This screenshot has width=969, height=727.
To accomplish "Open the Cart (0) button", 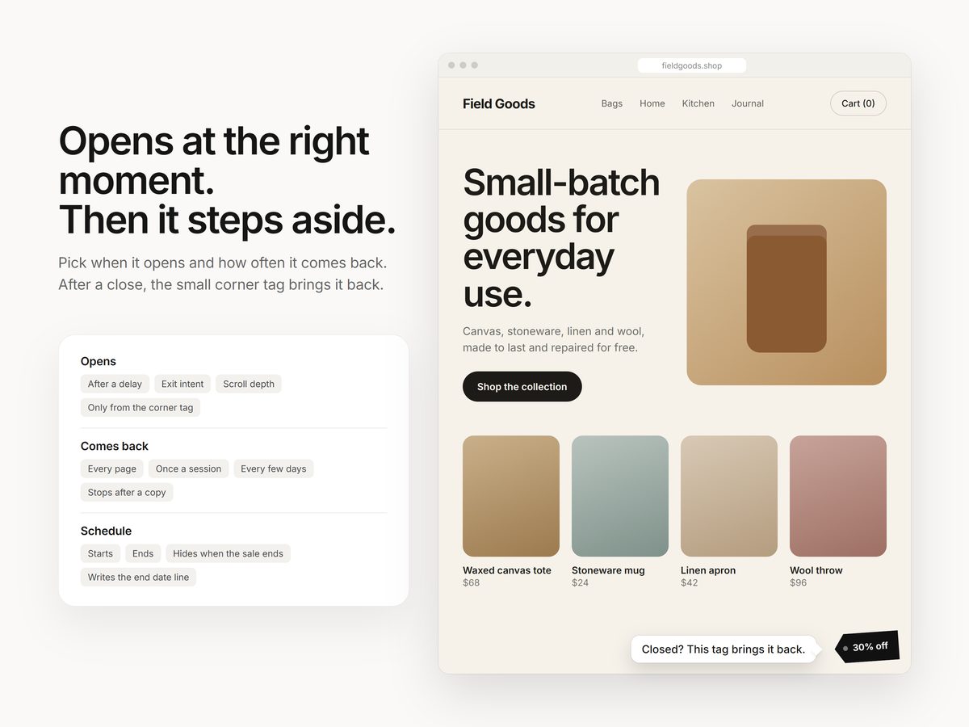I will 858,103.
